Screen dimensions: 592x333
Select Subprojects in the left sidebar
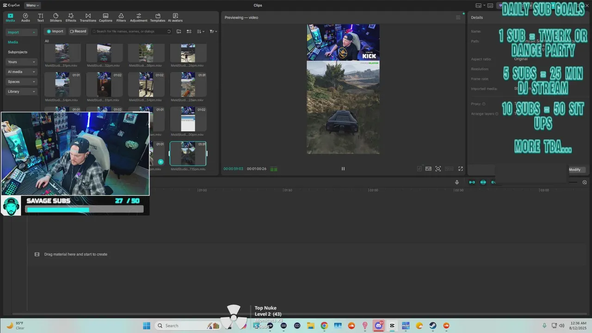(x=18, y=52)
